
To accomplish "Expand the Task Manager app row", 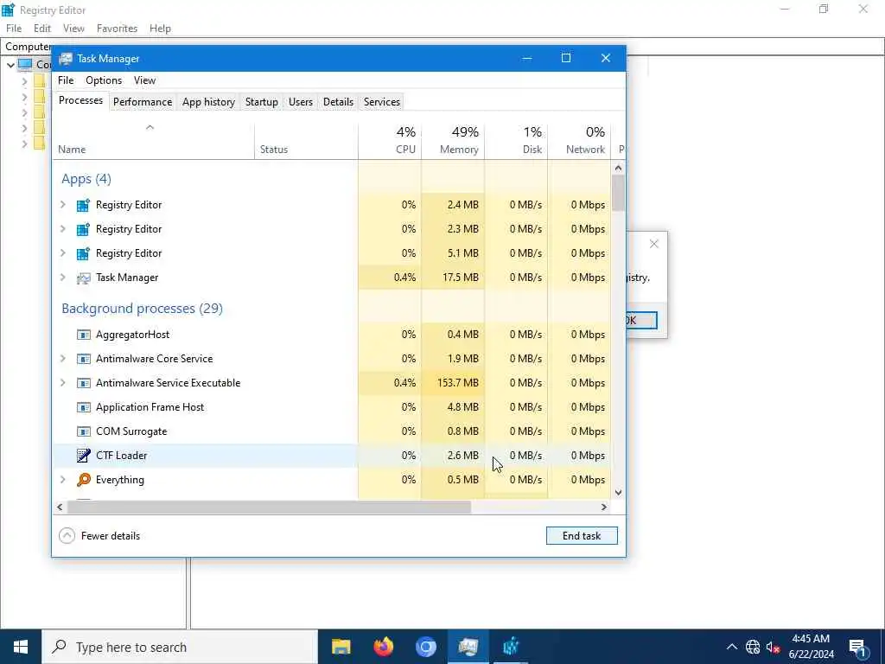I will 63,278.
